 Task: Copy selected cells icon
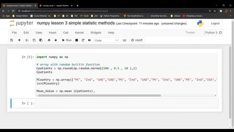click(x=34, y=40)
